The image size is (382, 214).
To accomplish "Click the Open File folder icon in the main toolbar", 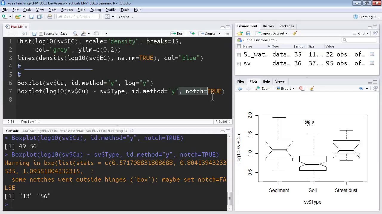I will 18,17.
